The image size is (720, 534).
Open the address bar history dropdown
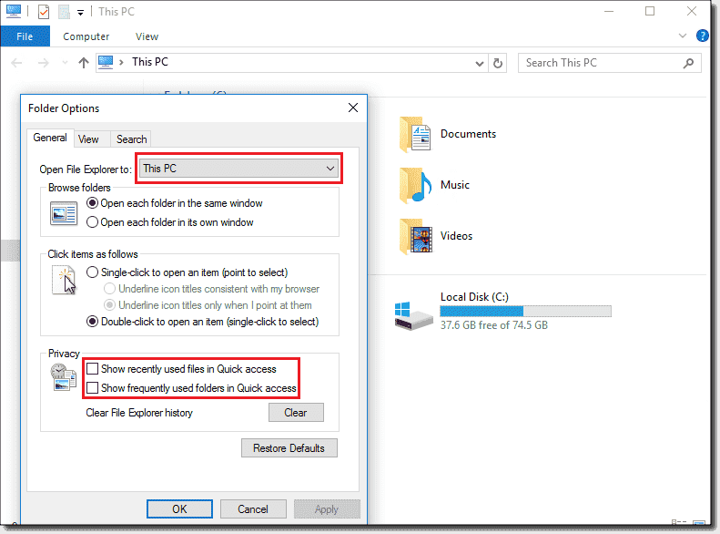(x=479, y=64)
